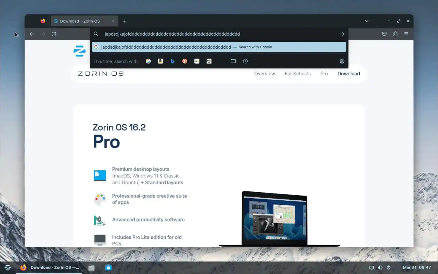Search with eBay one-off icon

(197, 61)
